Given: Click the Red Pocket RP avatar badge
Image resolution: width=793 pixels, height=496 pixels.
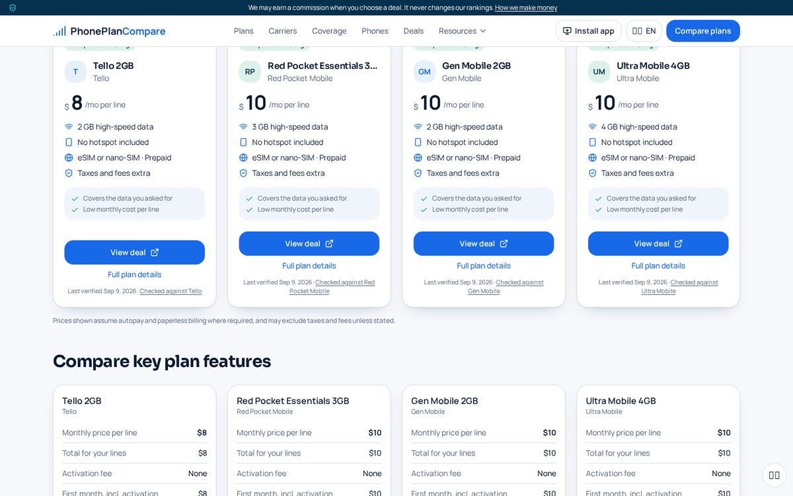Looking at the screenshot, I should [x=250, y=71].
